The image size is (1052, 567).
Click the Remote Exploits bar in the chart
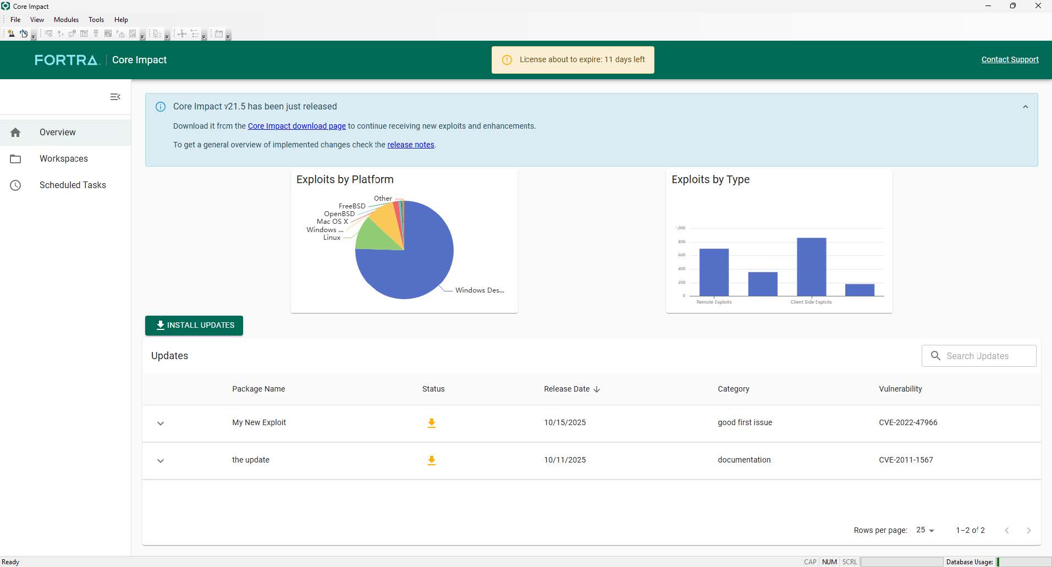pyautogui.click(x=714, y=272)
